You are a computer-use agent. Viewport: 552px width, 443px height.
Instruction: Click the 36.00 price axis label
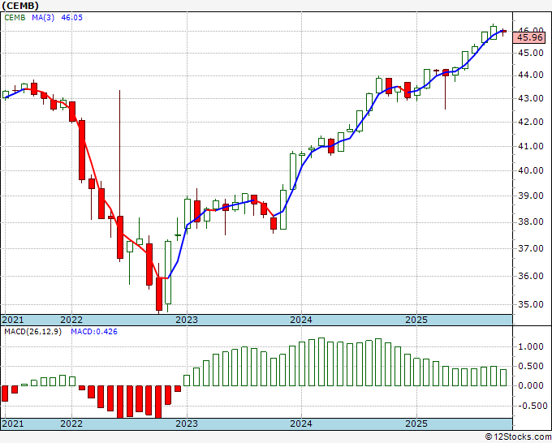coord(531,276)
